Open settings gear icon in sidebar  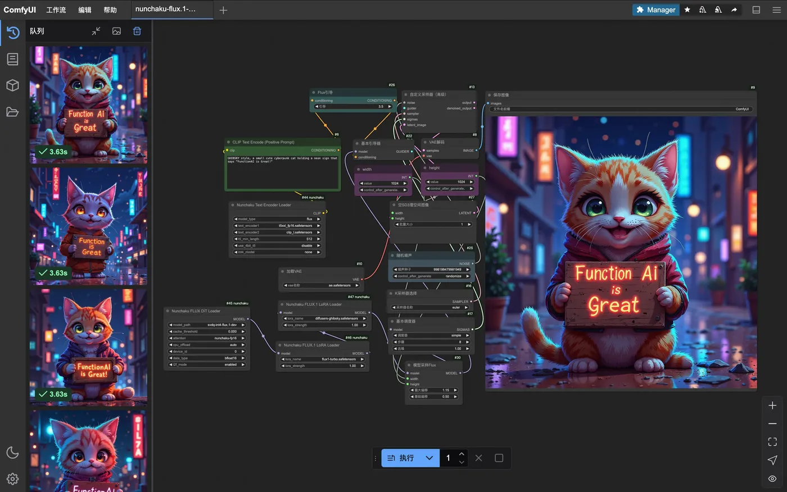click(12, 479)
